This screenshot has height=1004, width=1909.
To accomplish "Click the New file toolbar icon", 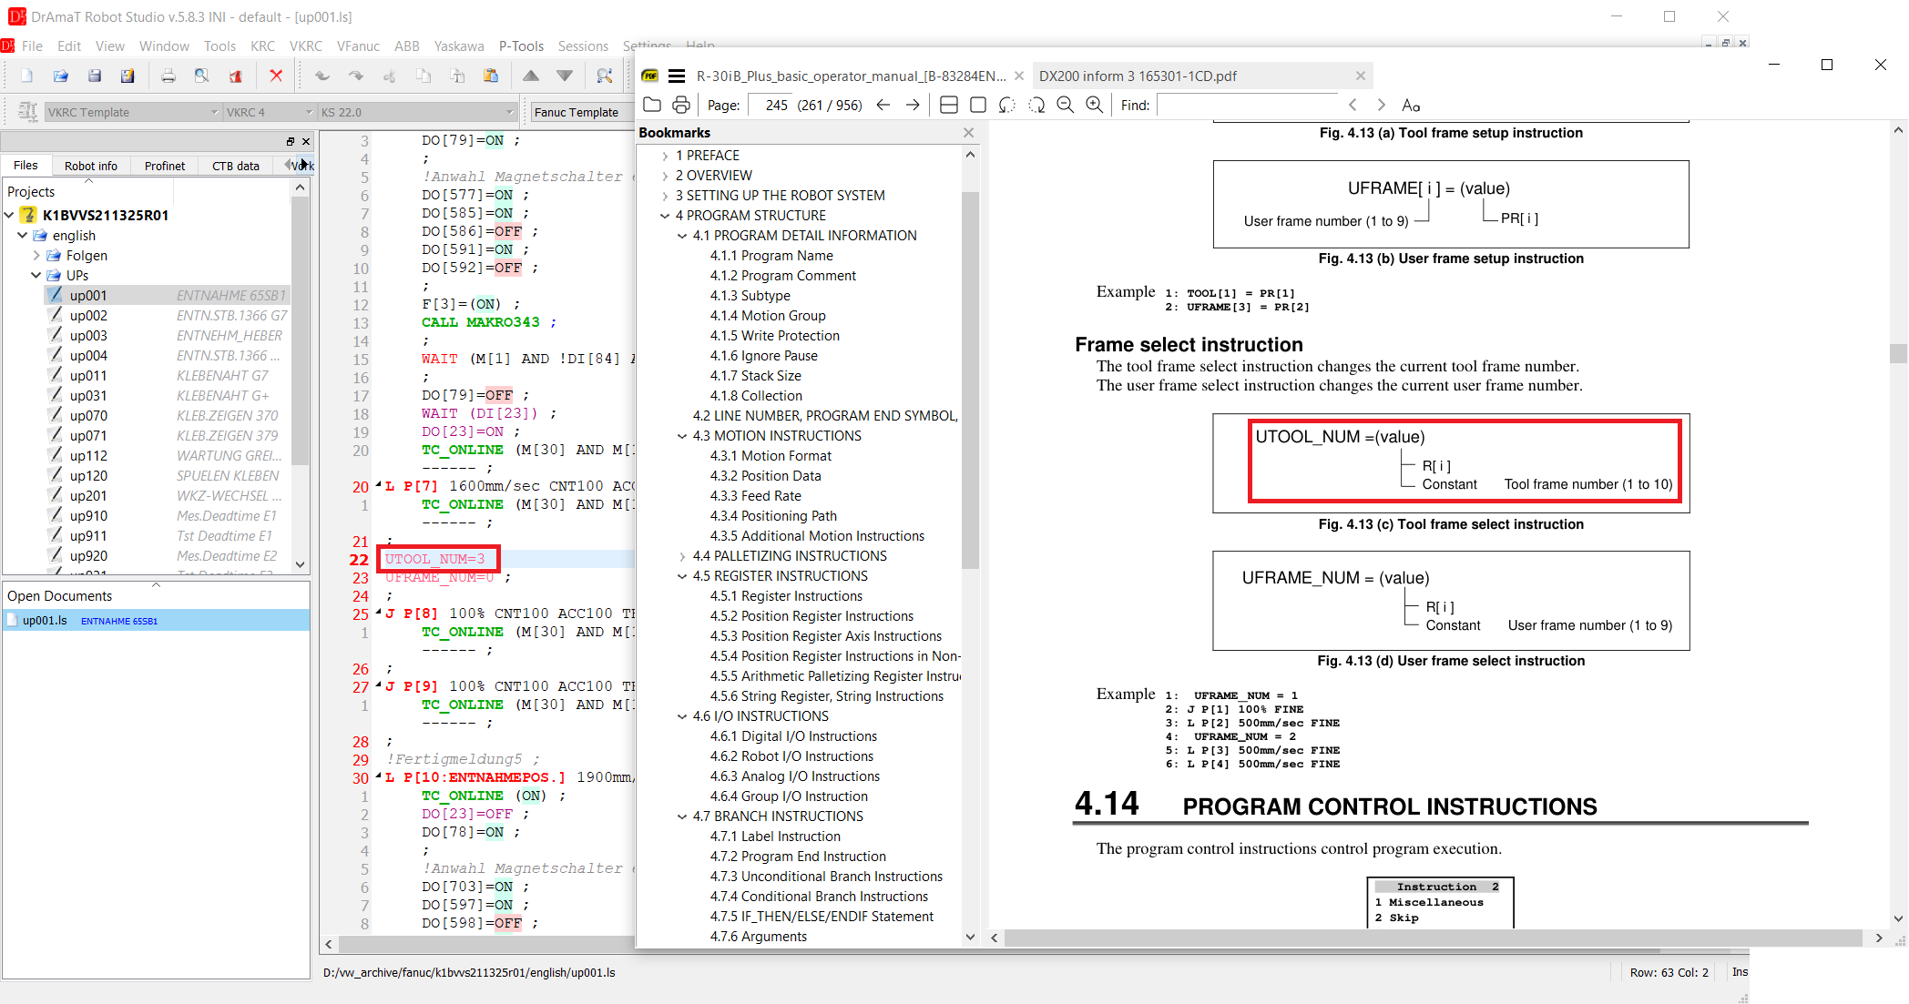I will pyautogui.click(x=26, y=76).
